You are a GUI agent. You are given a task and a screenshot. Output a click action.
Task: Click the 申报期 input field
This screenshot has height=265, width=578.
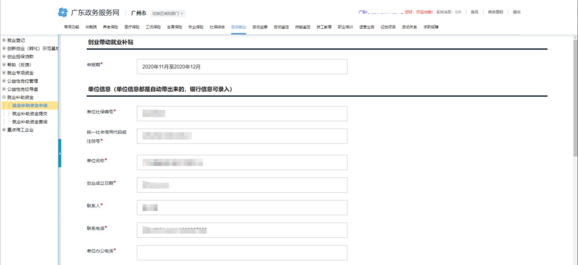pos(242,66)
